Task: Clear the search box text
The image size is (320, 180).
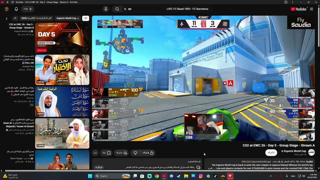Action: 125,9
